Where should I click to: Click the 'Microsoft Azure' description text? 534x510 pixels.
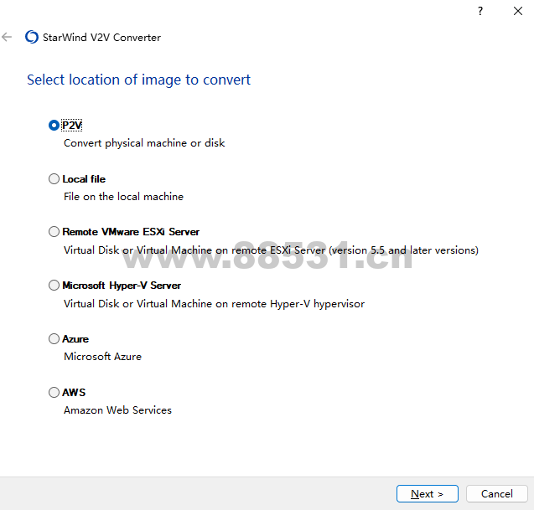coord(102,357)
